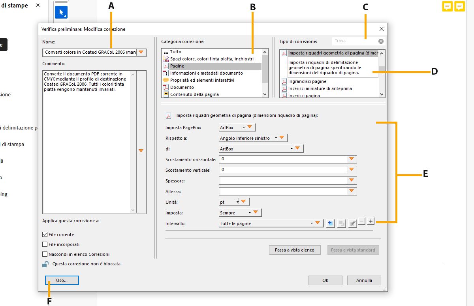
Task: Click orange variable arrow next to Imposta PageBox
Action: pyautogui.click(x=250, y=127)
